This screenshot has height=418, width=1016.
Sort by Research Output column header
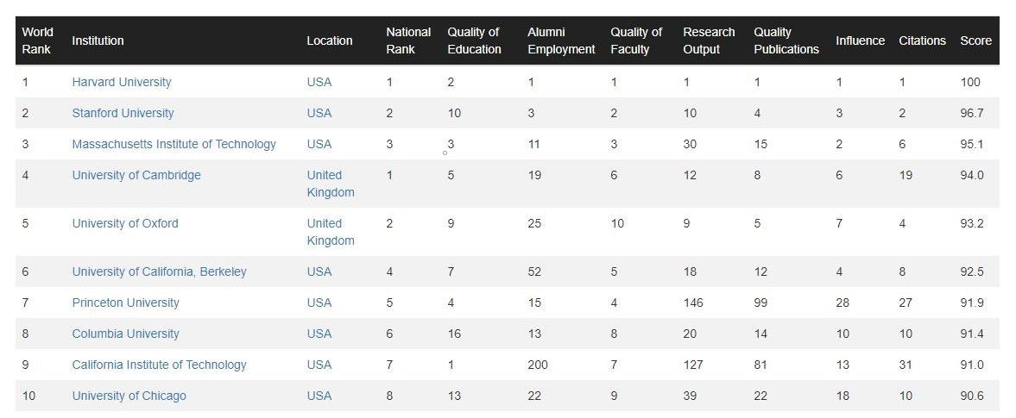pyautogui.click(x=709, y=41)
